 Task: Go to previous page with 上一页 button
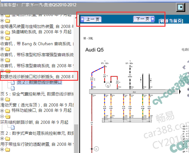click(91, 19)
